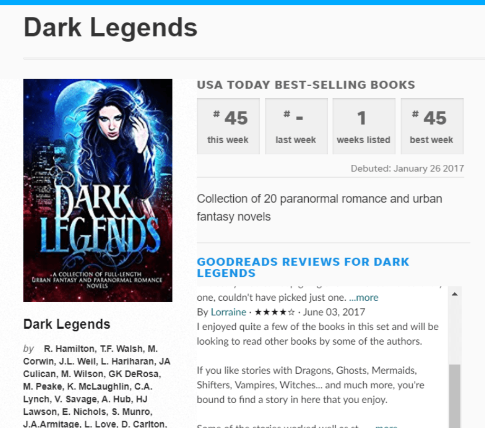485x428 pixels.
Task: Click the 'Goodreads Reviews for Dark Legends' heading
Action: click(303, 267)
